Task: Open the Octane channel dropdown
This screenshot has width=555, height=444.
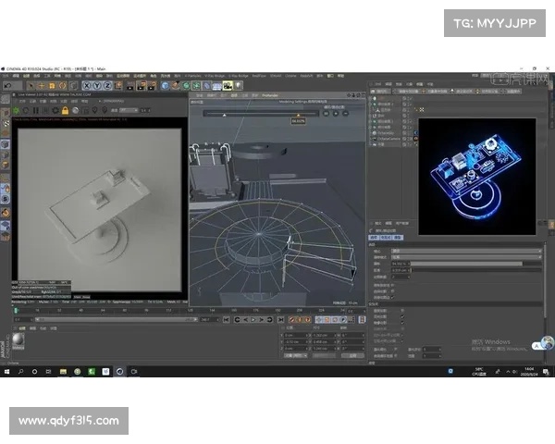Action: (x=129, y=110)
